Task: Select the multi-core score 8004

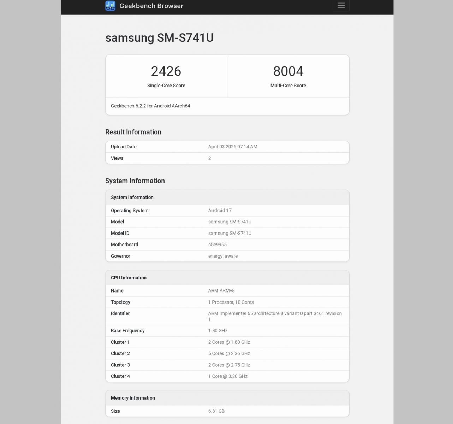Action: [x=288, y=71]
